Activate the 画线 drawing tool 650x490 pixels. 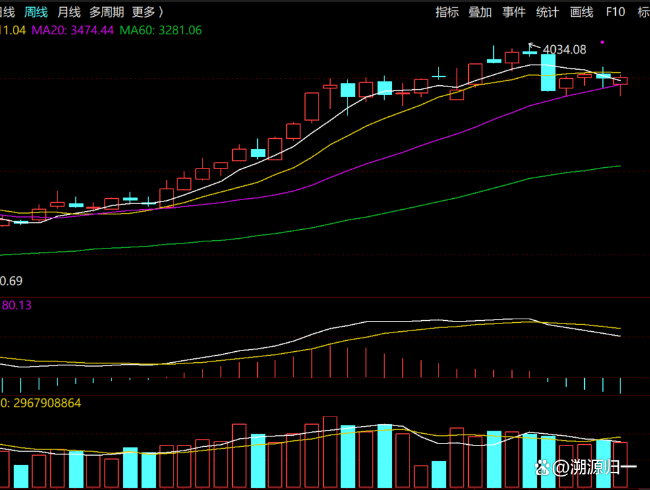582,12
